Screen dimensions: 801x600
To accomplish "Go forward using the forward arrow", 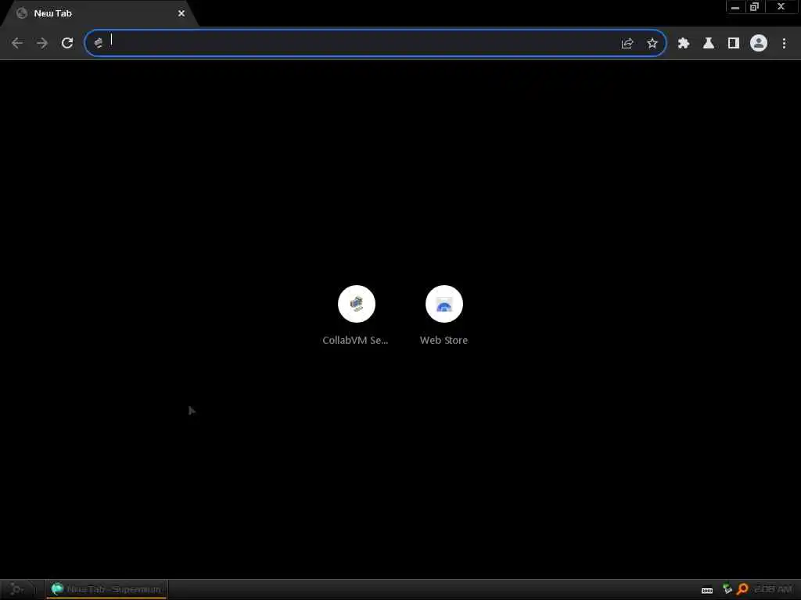I will 42,44.
